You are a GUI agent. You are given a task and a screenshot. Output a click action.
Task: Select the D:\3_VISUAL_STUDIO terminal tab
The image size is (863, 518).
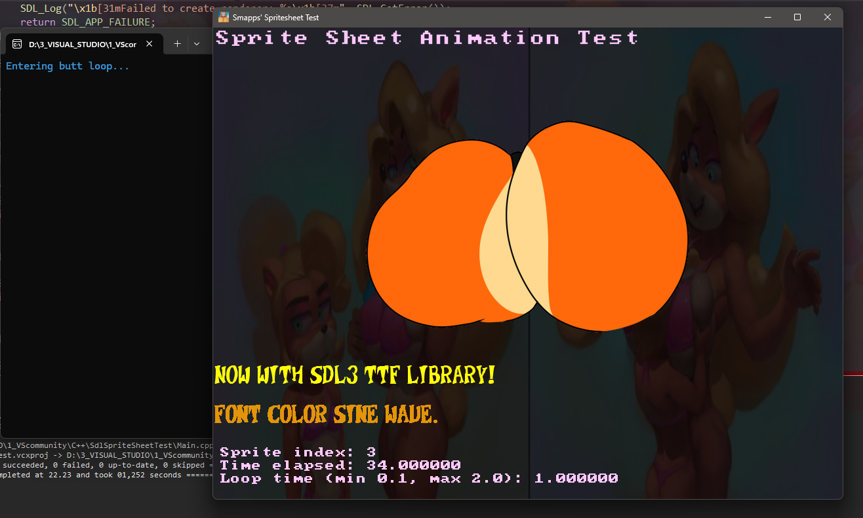point(82,44)
